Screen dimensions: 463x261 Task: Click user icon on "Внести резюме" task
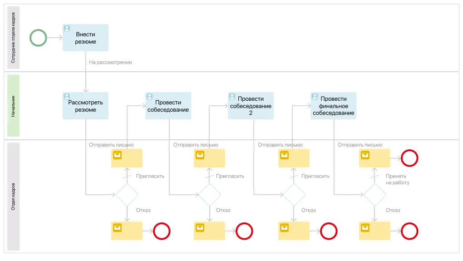point(67,28)
